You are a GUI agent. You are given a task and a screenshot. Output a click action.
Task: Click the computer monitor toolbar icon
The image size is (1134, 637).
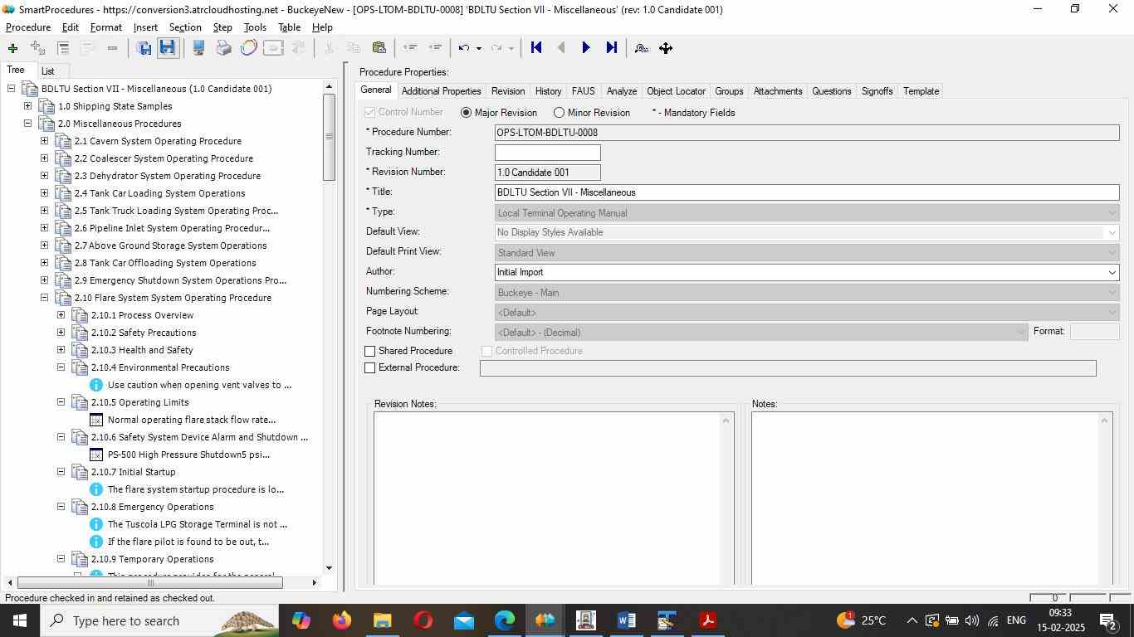click(198, 48)
